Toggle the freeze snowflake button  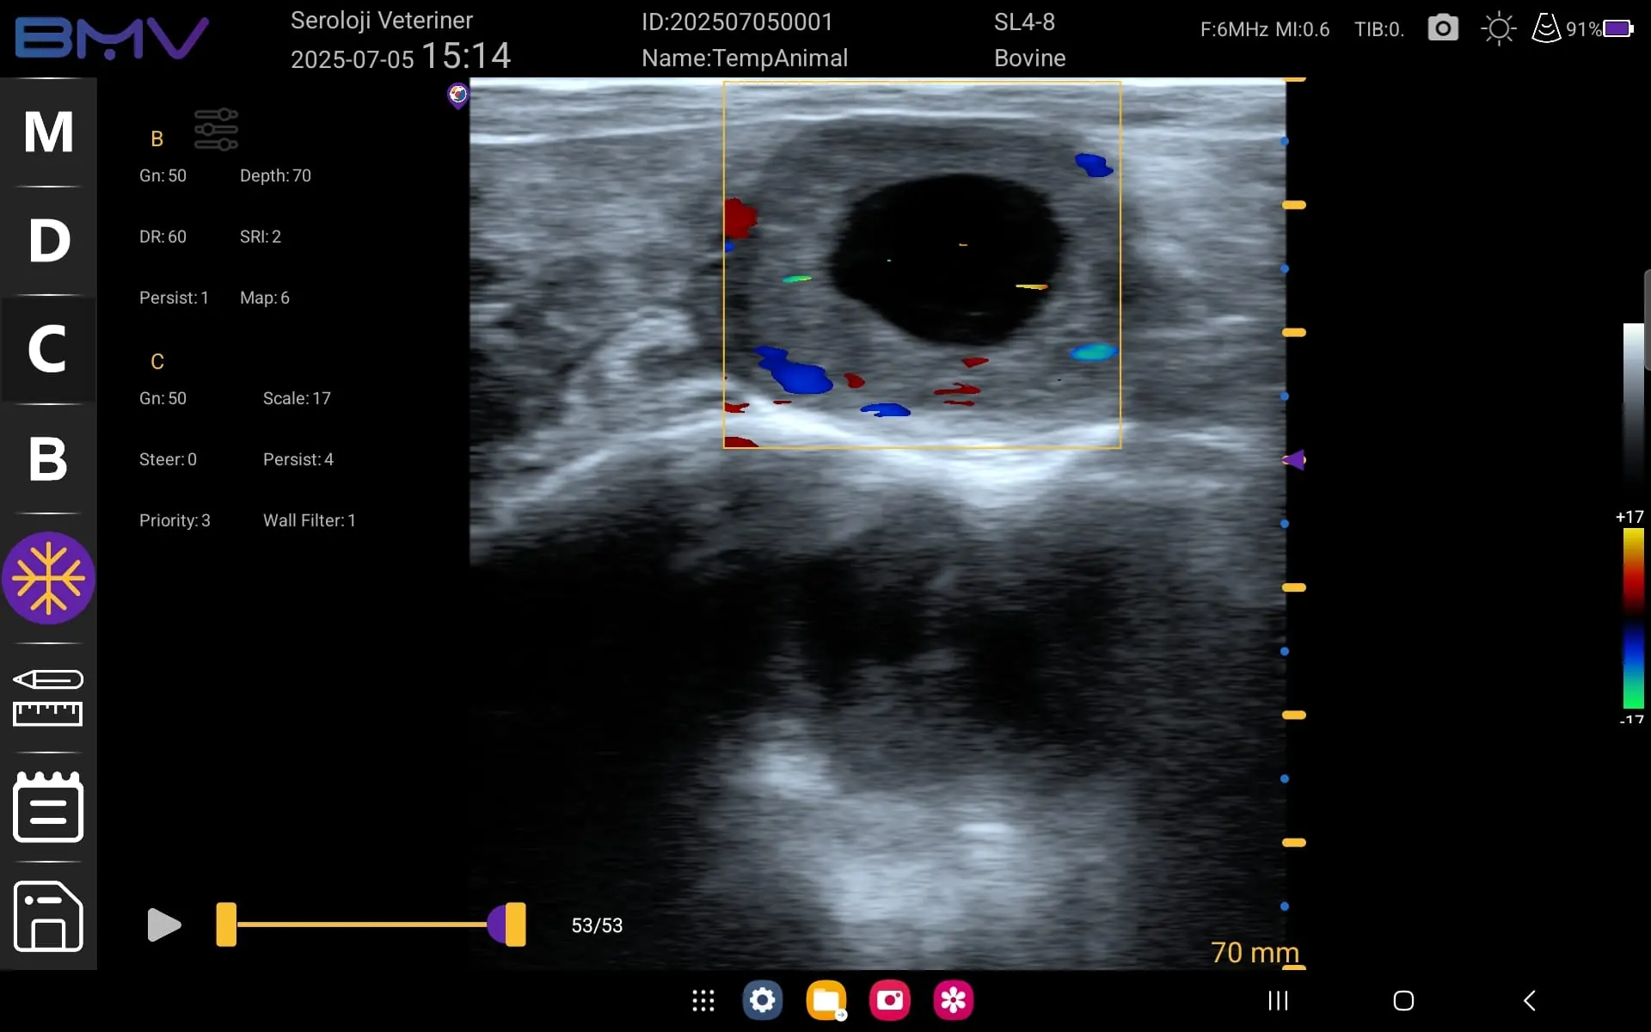[x=48, y=578]
